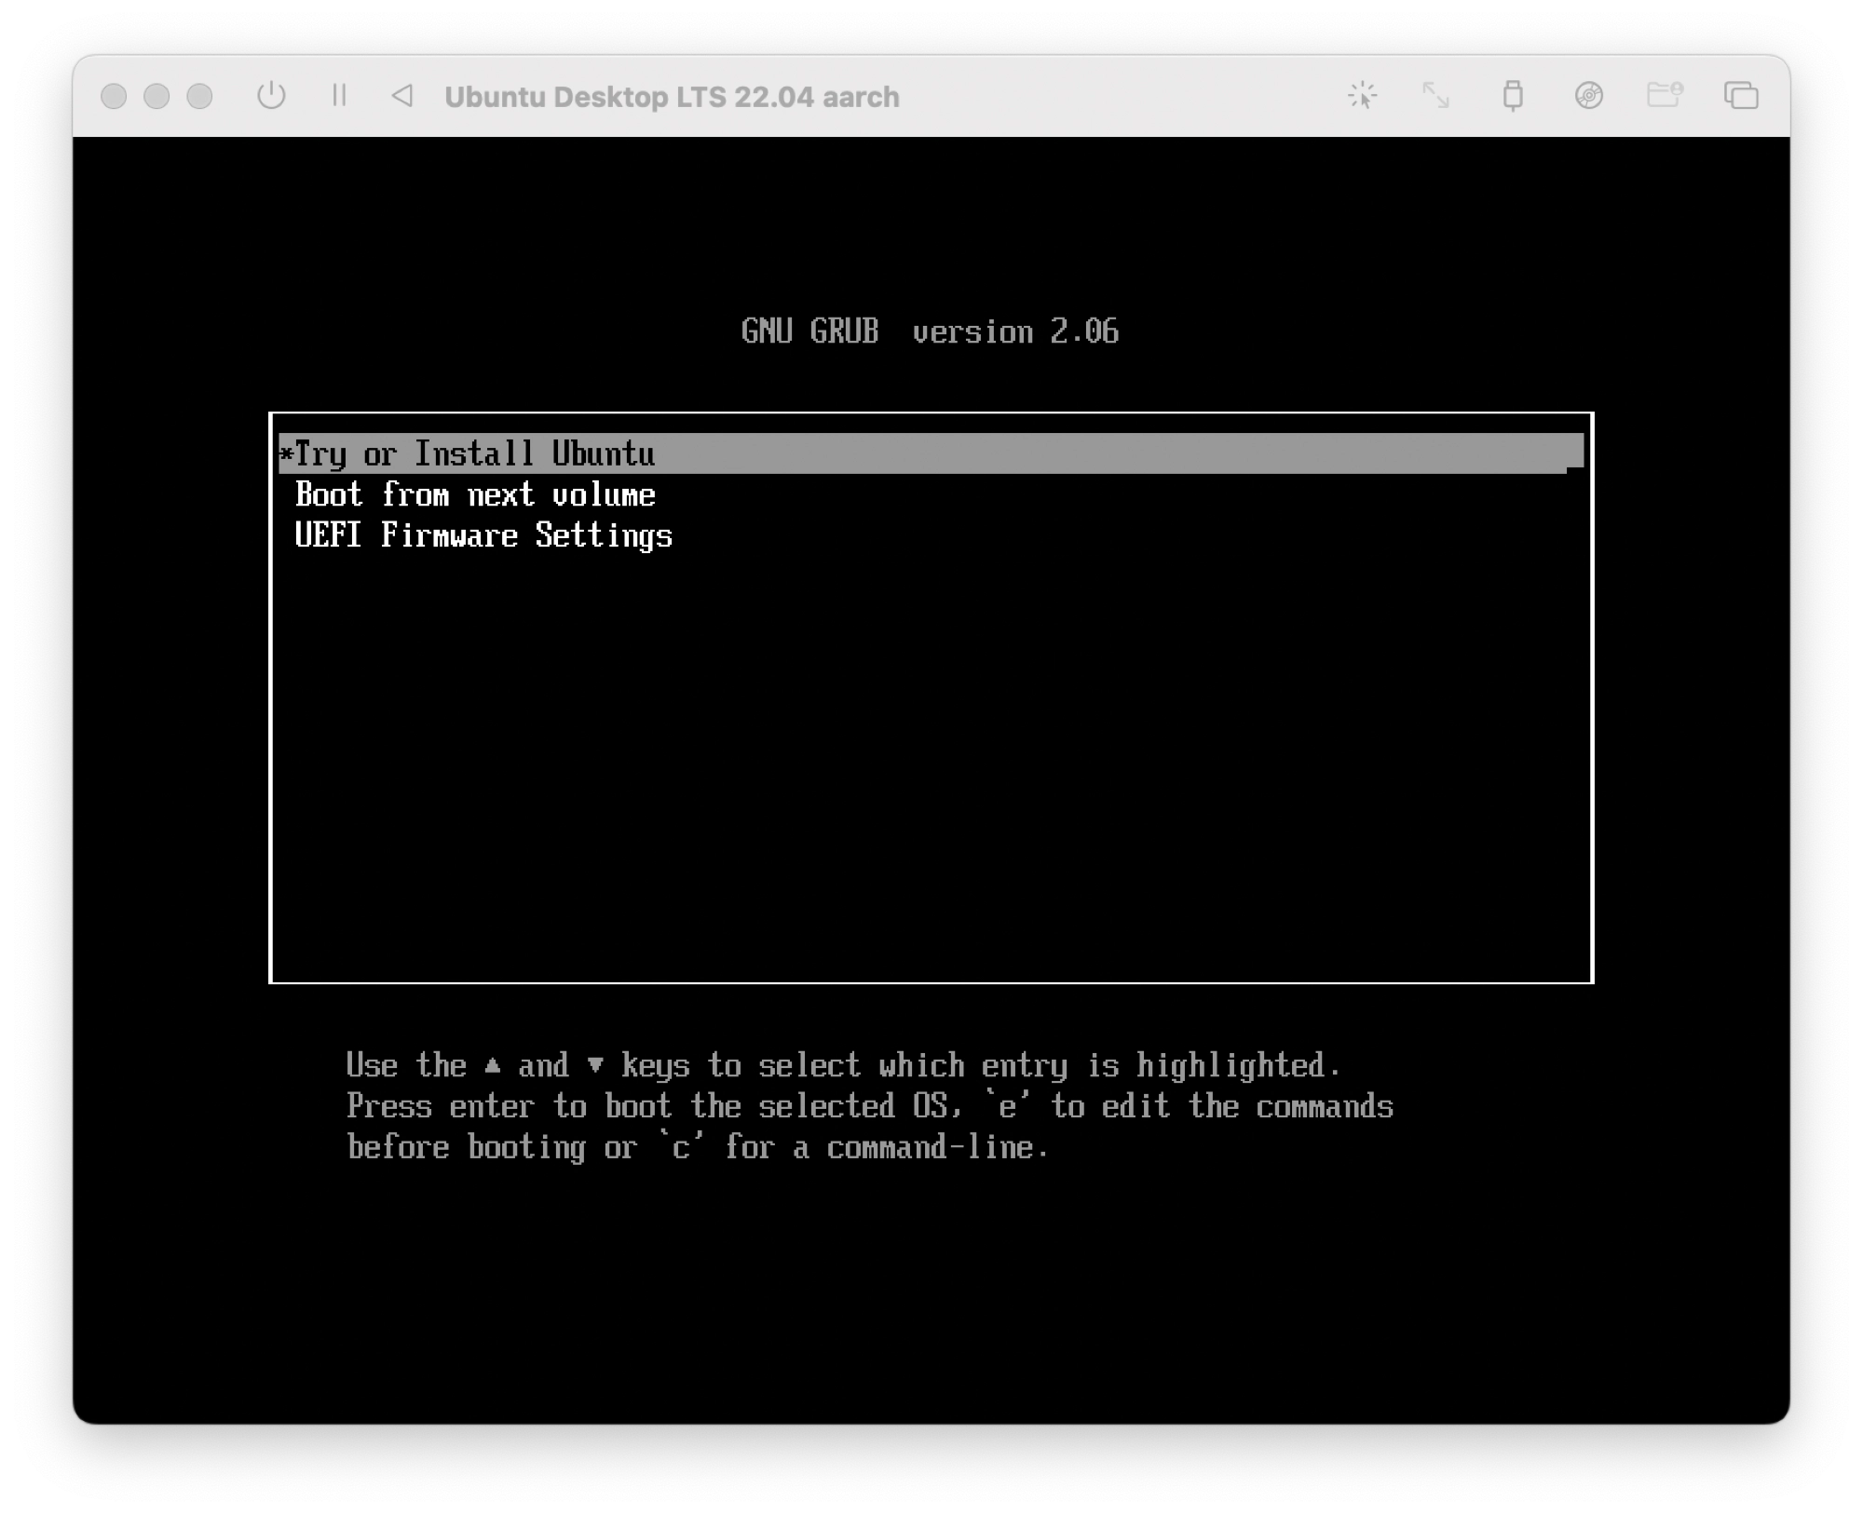
Task: Close the VM window with the leftmost traffic-light button
Action: 114,96
